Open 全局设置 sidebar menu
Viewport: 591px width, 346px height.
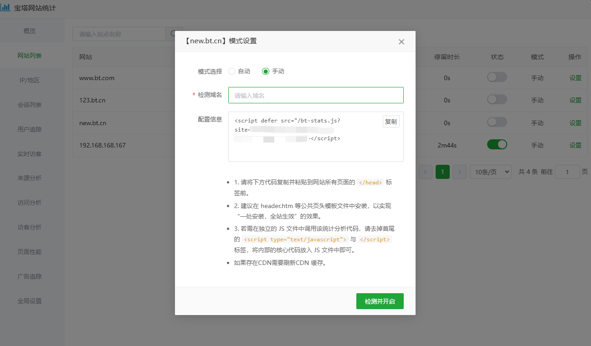point(30,301)
